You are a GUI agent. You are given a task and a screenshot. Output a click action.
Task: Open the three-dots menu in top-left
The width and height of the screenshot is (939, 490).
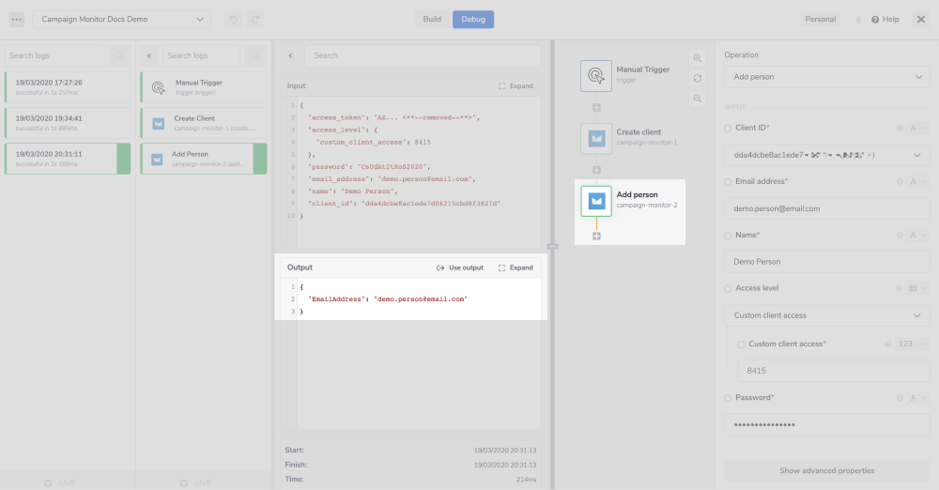(x=17, y=20)
